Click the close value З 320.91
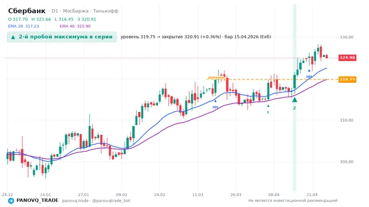This screenshot has width=369, height=207. (86, 19)
